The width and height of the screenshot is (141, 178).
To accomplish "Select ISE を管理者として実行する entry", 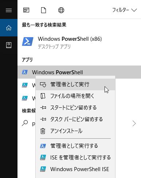I will point(75,158).
